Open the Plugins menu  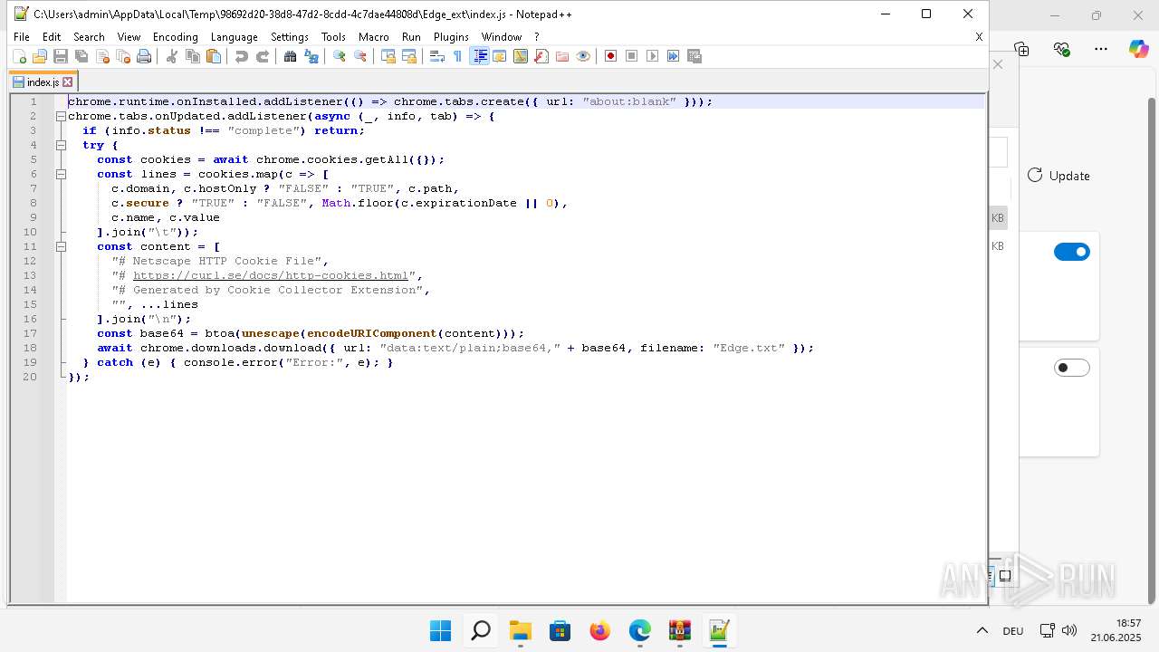[x=451, y=37]
